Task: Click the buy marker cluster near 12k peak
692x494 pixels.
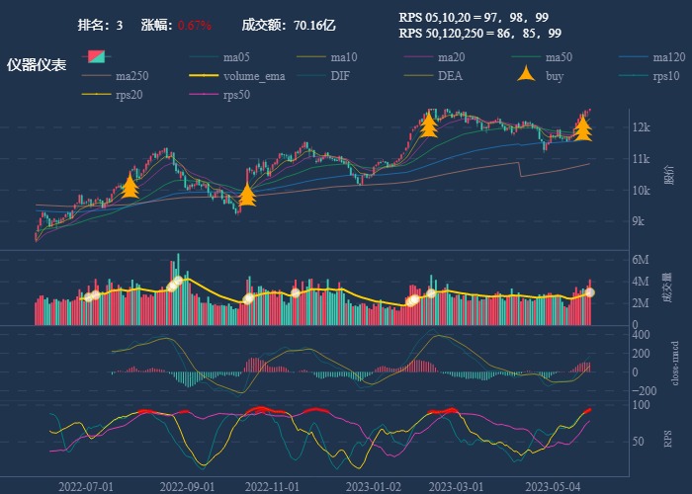Action: point(429,124)
